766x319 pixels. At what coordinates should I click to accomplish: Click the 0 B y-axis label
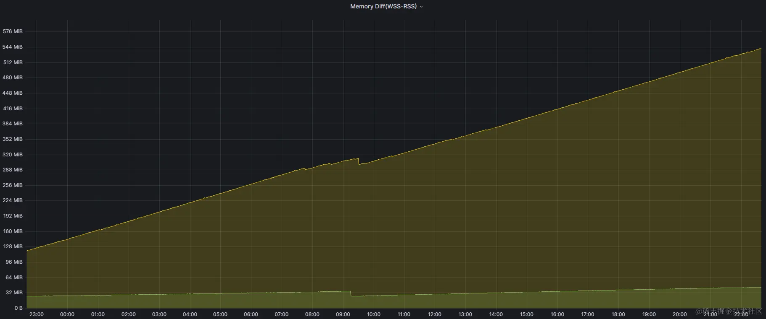pos(18,308)
